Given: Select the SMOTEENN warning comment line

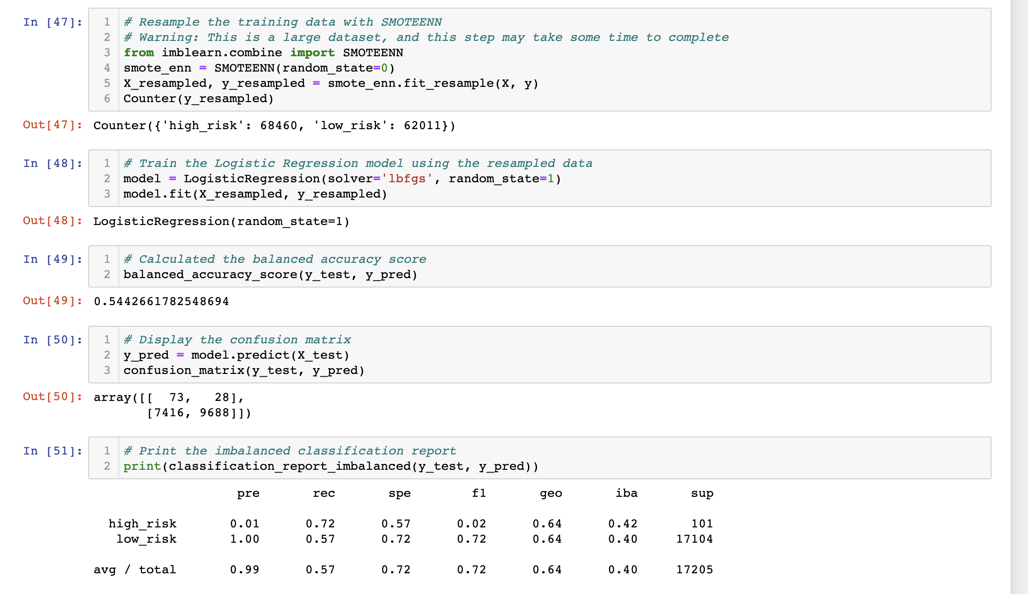Looking at the screenshot, I should point(425,37).
